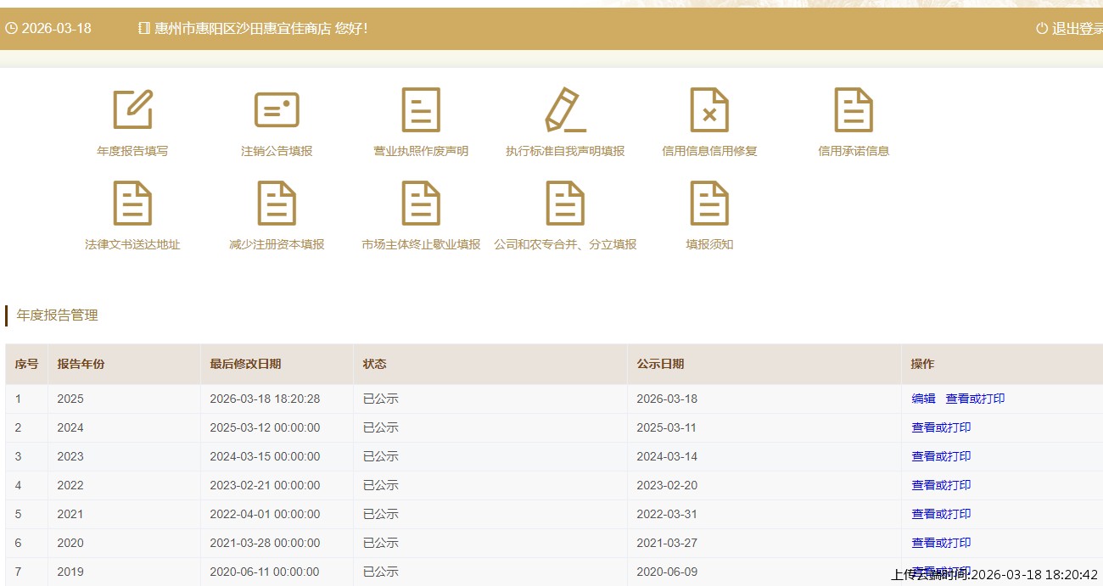Open 营业执照作废声明 icon
1103x586 pixels.
click(421, 110)
